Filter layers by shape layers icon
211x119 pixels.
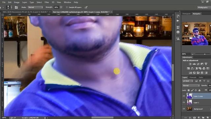pos(208,81)
